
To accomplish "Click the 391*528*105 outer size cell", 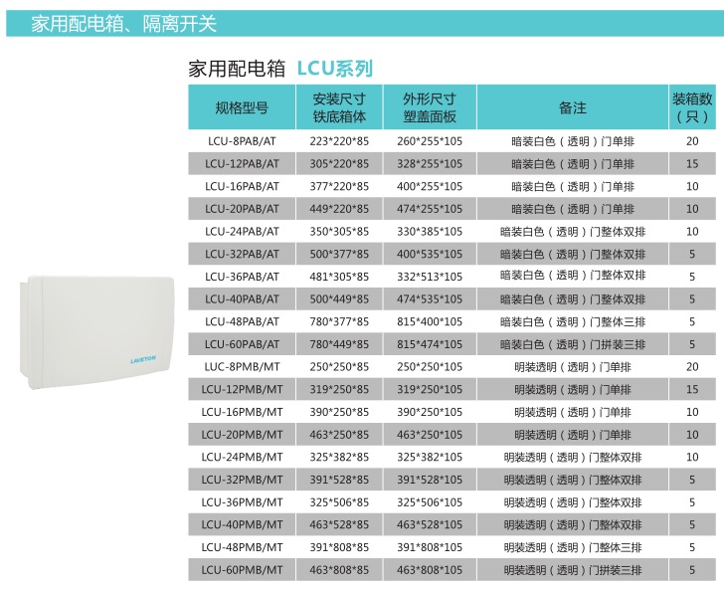I will point(430,480).
